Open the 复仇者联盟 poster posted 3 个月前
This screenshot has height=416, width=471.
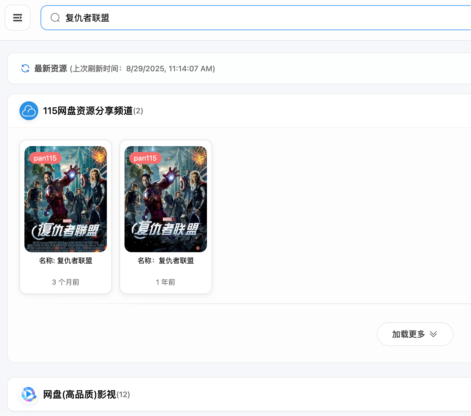click(66, 199)
